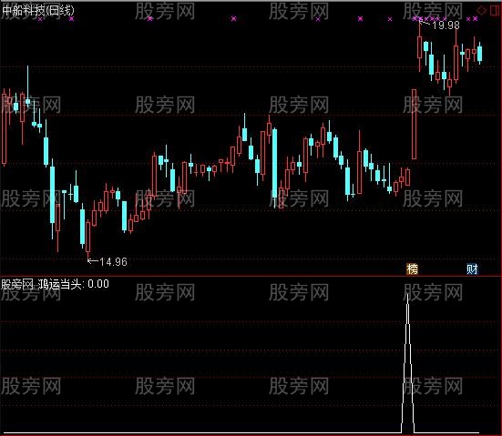Click the red diamond icon in the chart's top-right corner
The width and height of the screenshot is (502, 436).
coord(481,11)
